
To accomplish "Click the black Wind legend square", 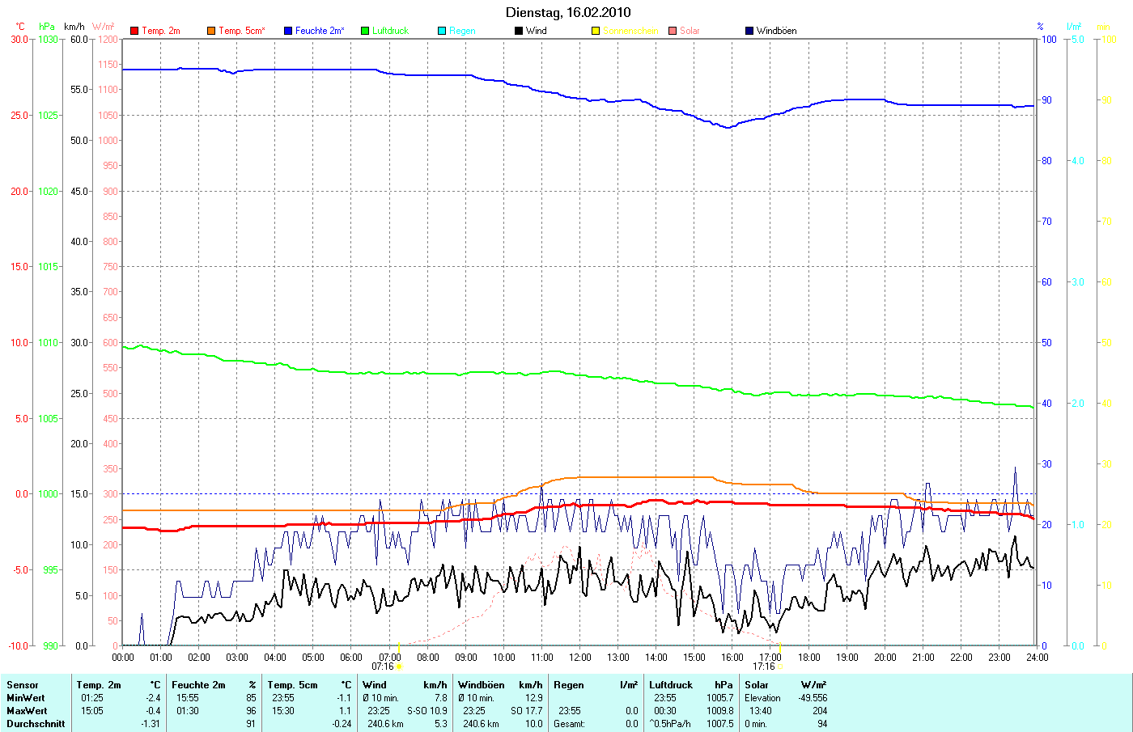I will [x=519, y=31].
